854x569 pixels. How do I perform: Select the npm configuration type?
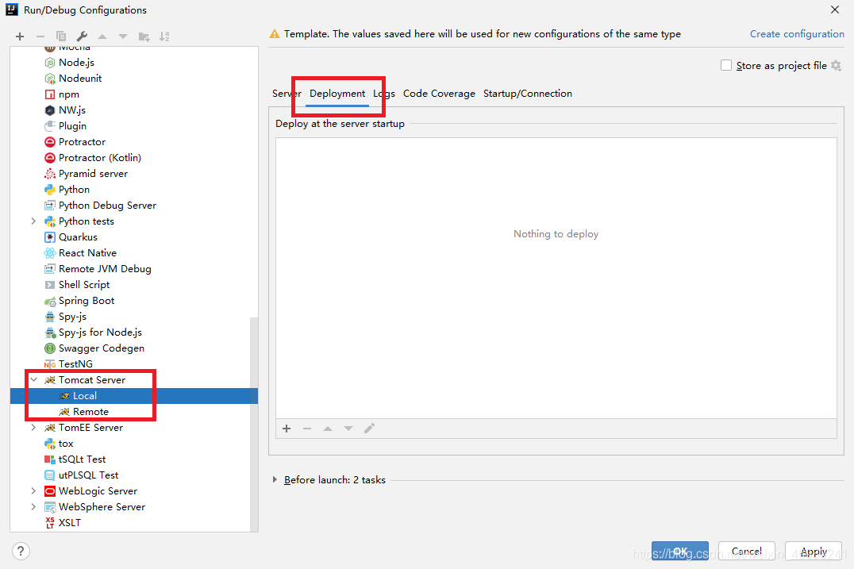(68, 94)
